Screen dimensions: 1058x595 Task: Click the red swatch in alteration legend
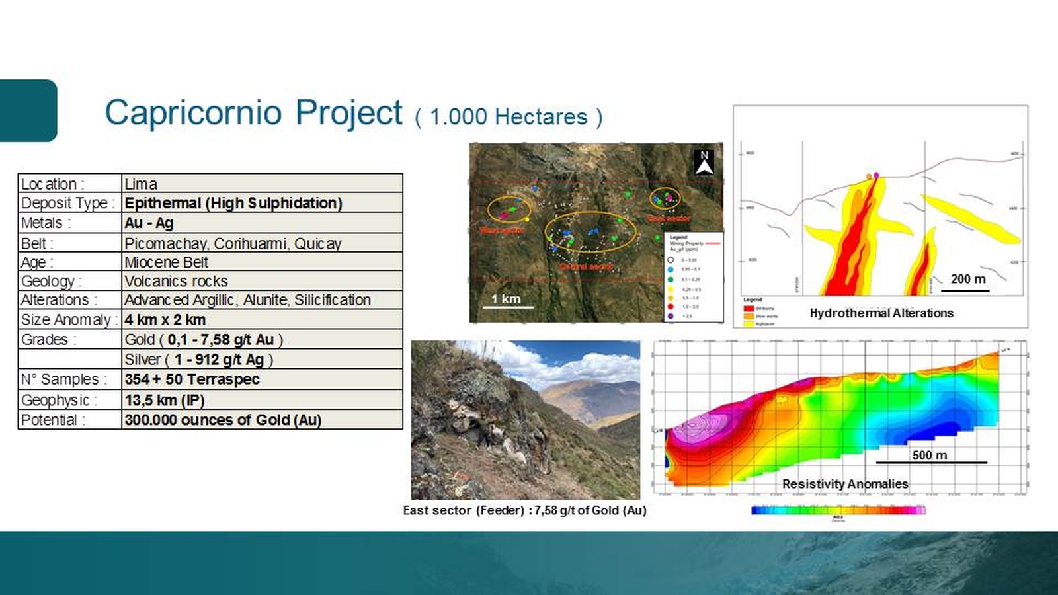point(749,309)
